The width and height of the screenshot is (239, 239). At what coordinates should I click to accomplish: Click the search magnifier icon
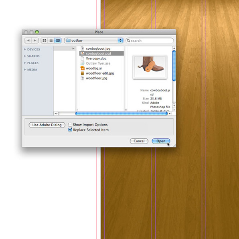(x=128, y=41)
